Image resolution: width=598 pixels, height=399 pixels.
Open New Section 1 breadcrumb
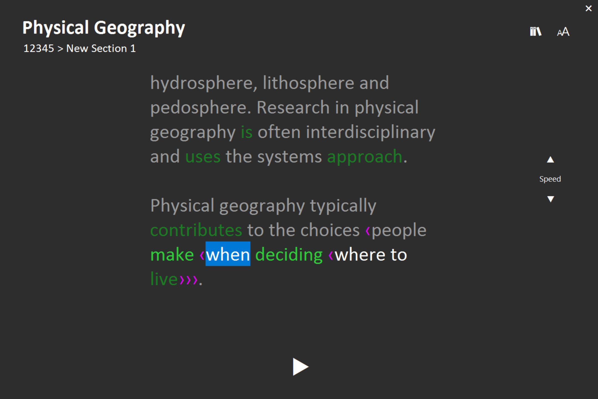click(101, 48)
